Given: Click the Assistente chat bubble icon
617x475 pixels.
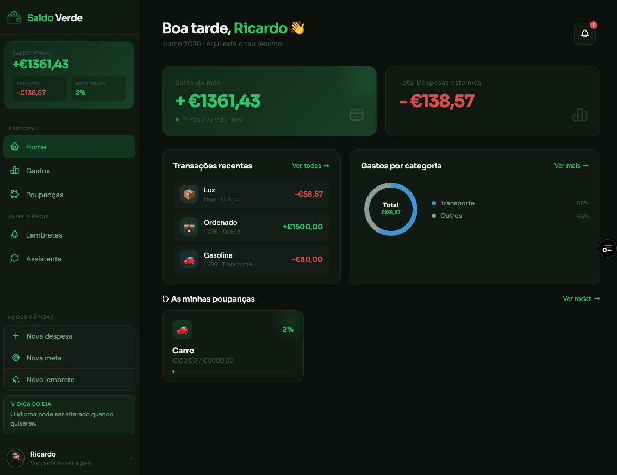Looking at the screenshot, I should click(15, 259).
